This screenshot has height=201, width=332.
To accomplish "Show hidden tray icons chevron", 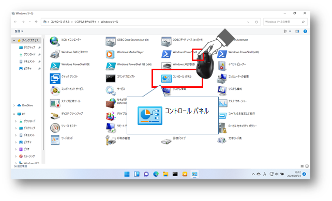I will (x=253, y=174).
